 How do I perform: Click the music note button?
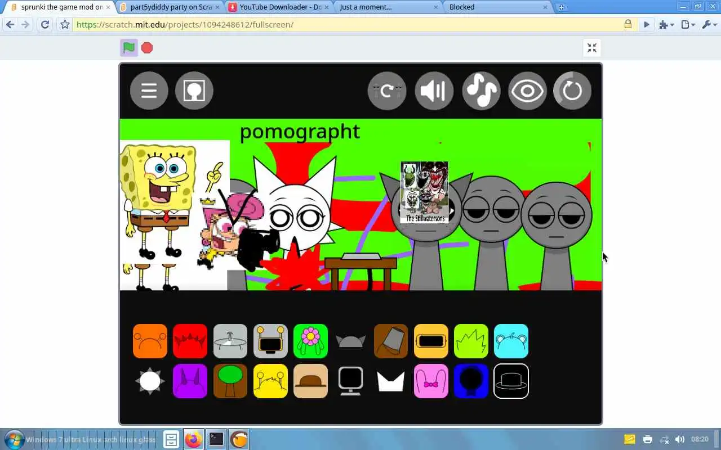coord(481,91)
